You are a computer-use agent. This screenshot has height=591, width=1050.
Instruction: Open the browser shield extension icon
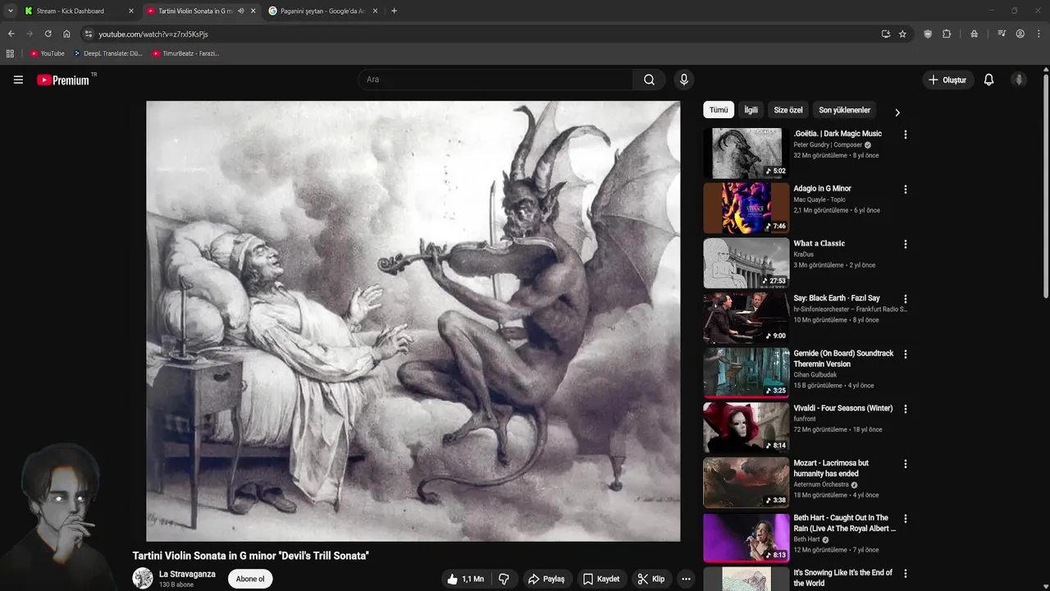(928, 34)
